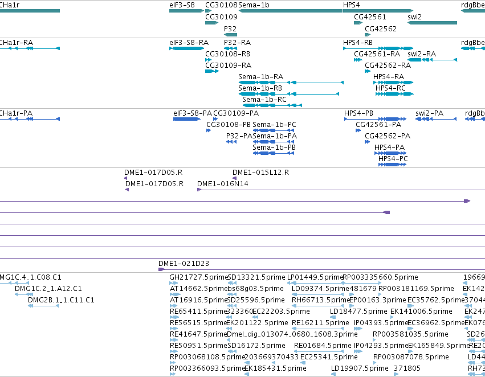Click the HPS4-RC transcript label

pos(390,88)
